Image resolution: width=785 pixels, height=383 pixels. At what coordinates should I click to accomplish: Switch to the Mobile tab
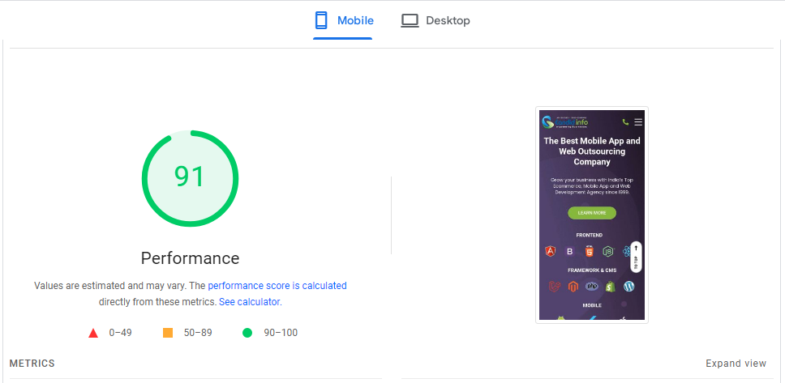point(343,20)
